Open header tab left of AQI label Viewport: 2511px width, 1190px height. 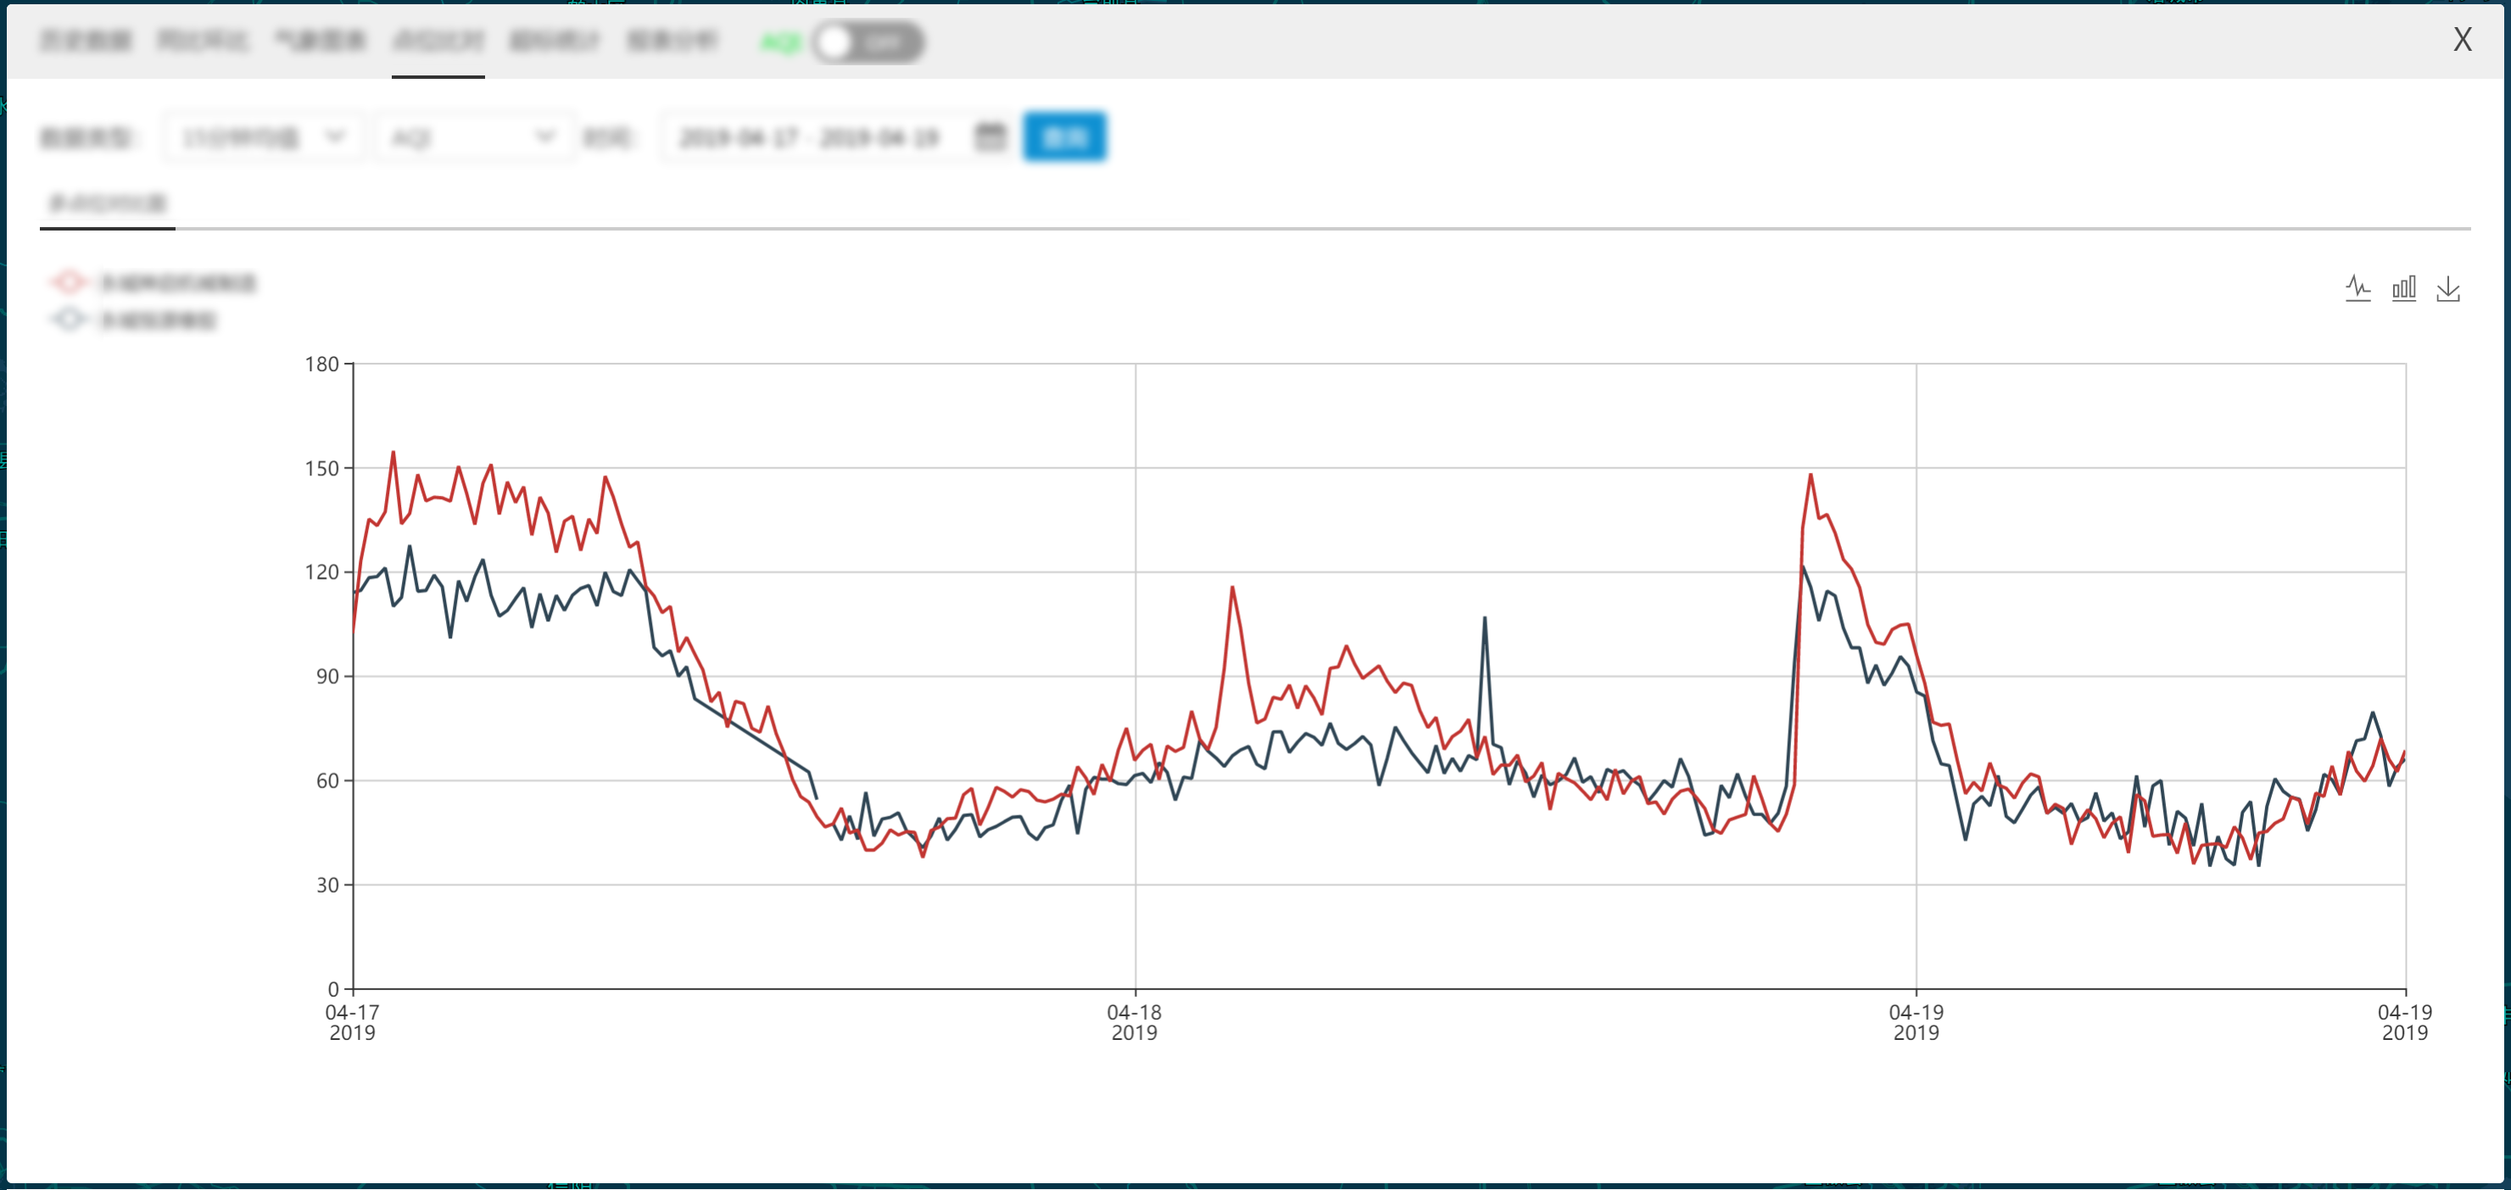pyautogui.click(x=672, y=40)
